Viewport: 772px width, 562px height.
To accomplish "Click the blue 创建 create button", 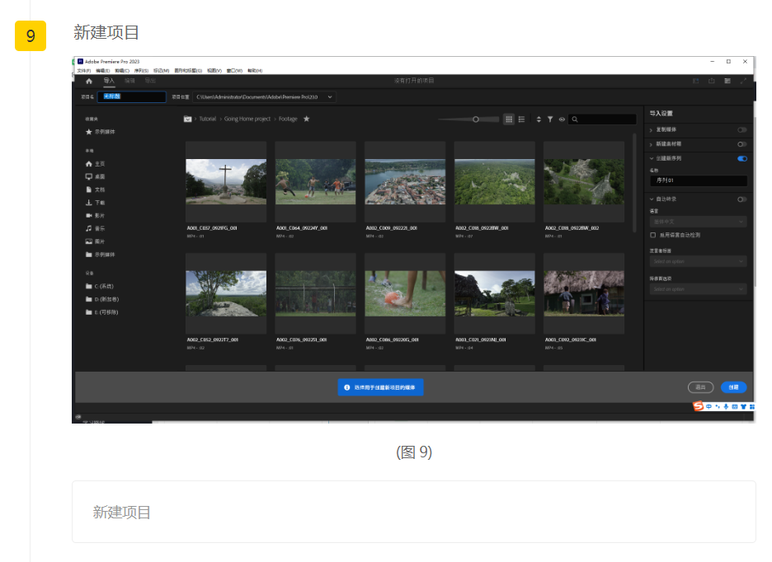I will (x=733, y=387).
